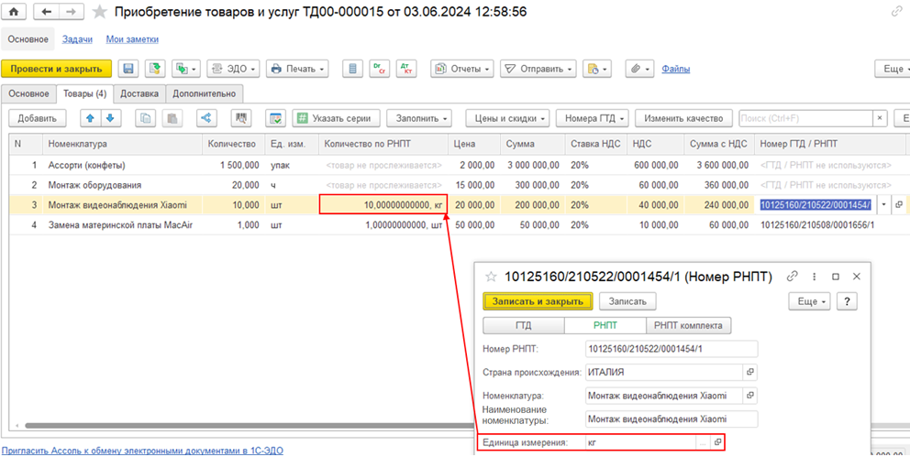910x457 pixels.
Task: Open the ГТД/РНПТ cell dropdown arrow in row 3
Action: pos(884,205)
